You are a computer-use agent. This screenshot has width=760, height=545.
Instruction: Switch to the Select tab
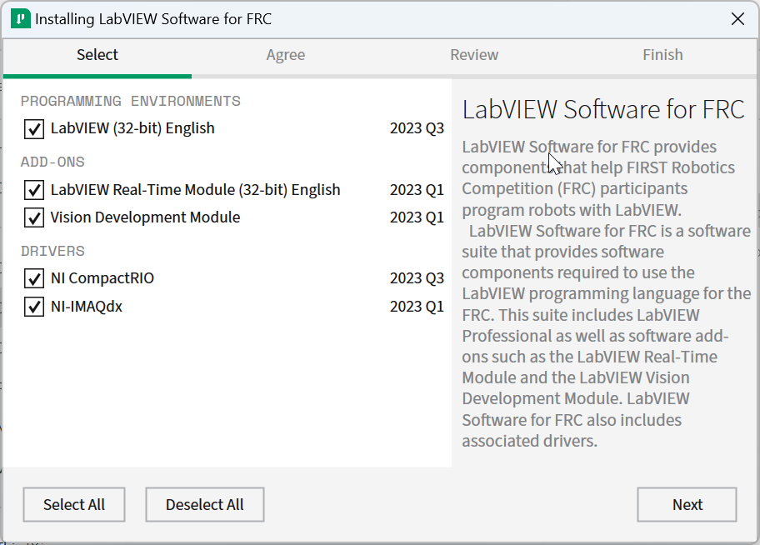(x=97, y=55)
